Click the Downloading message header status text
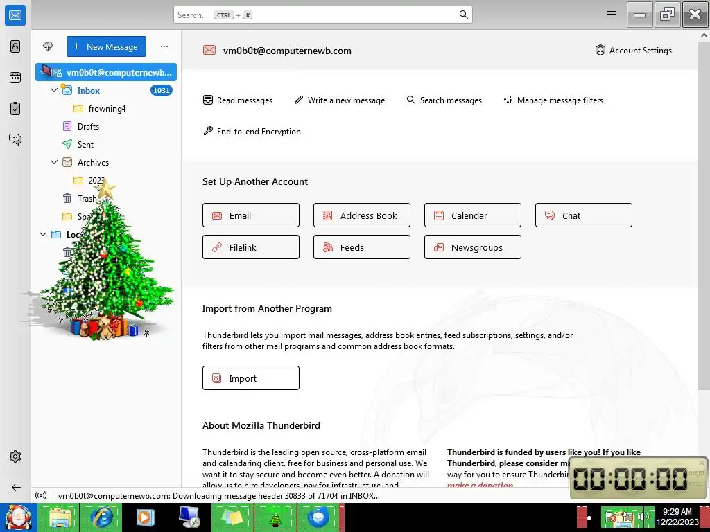710x532 pixels. click(x=218, y=495)
